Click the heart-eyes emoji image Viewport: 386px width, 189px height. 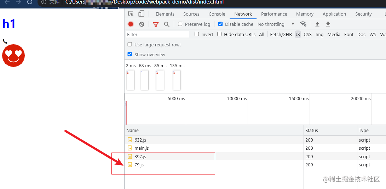13,56
